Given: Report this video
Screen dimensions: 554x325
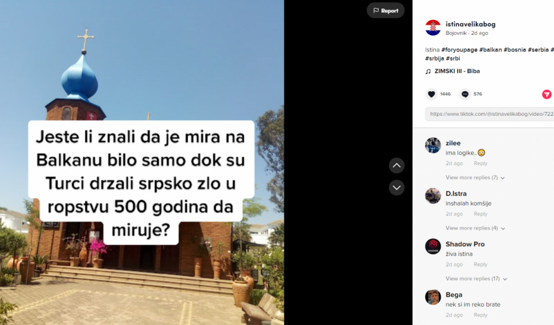Looking at the screenshot, I should coord(385,10).
